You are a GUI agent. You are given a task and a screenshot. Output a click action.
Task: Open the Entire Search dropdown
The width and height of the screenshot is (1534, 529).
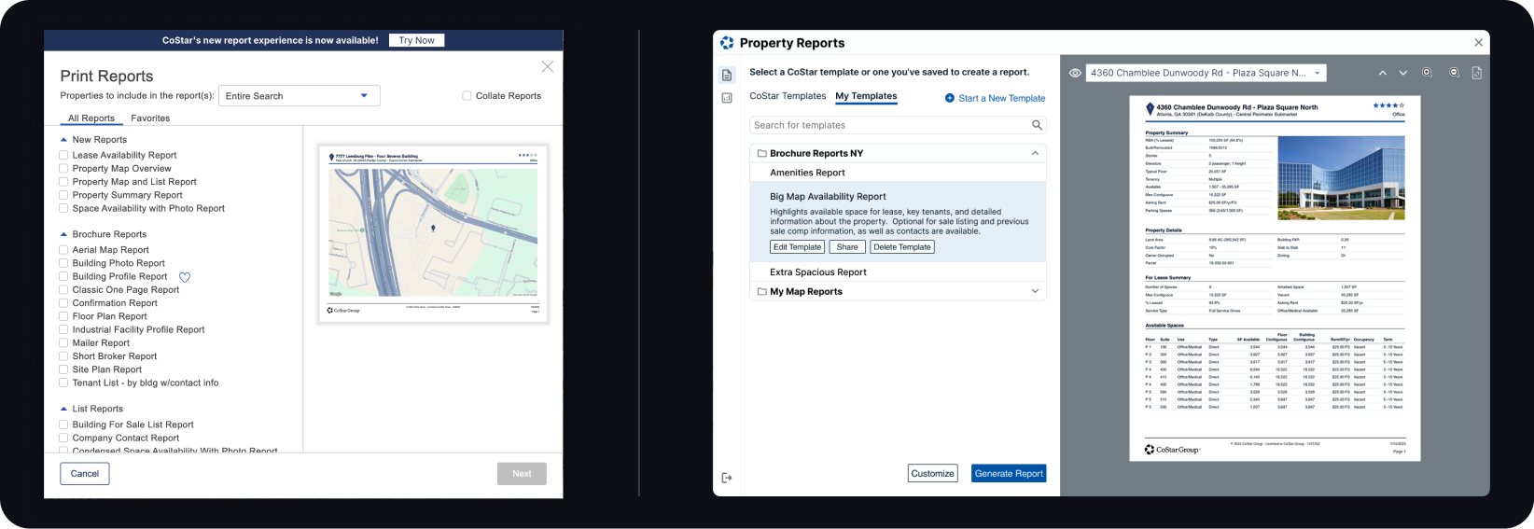click(x=299, y=96)
